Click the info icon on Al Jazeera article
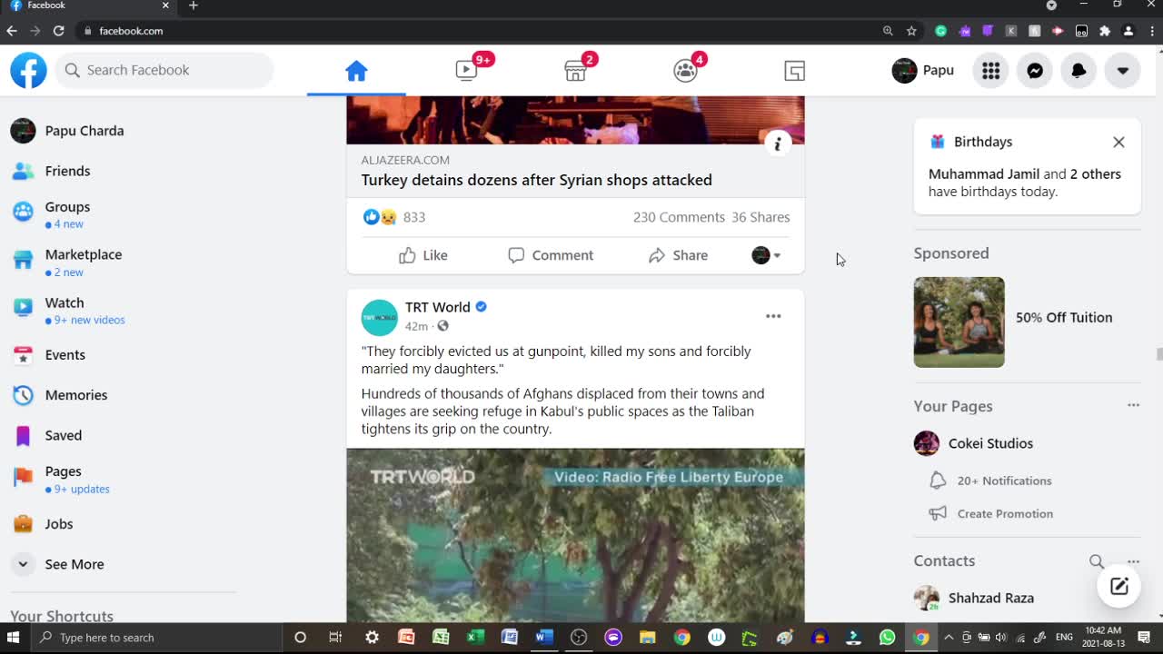Viewport: 1163px width, 654px height. [777, 144]
